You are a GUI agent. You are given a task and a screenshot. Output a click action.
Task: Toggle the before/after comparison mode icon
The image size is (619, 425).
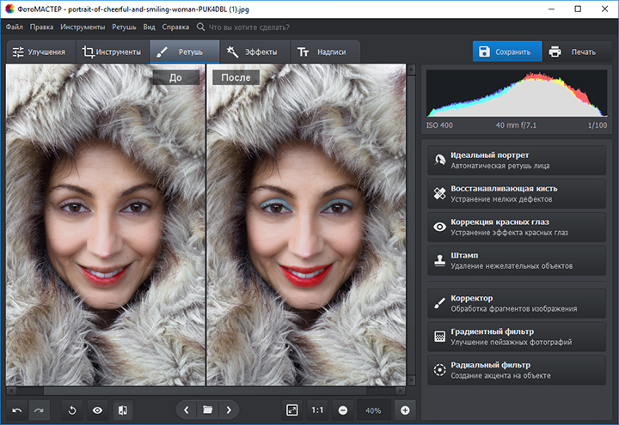tap(122, 410)
